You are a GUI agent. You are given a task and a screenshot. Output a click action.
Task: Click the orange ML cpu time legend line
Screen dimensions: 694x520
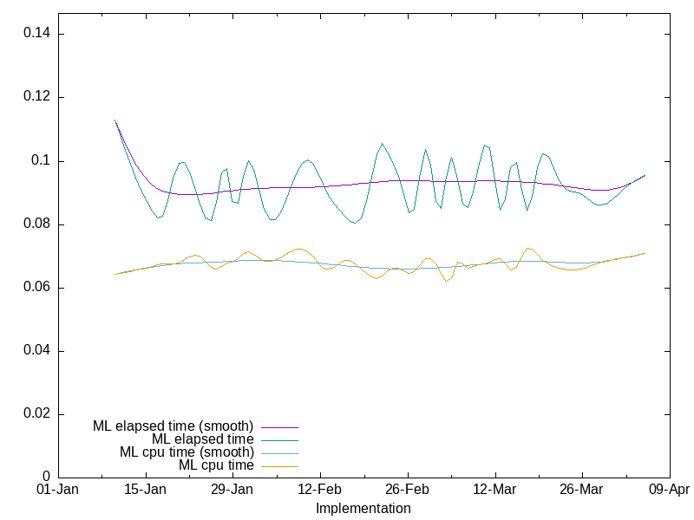coord(278,465)
